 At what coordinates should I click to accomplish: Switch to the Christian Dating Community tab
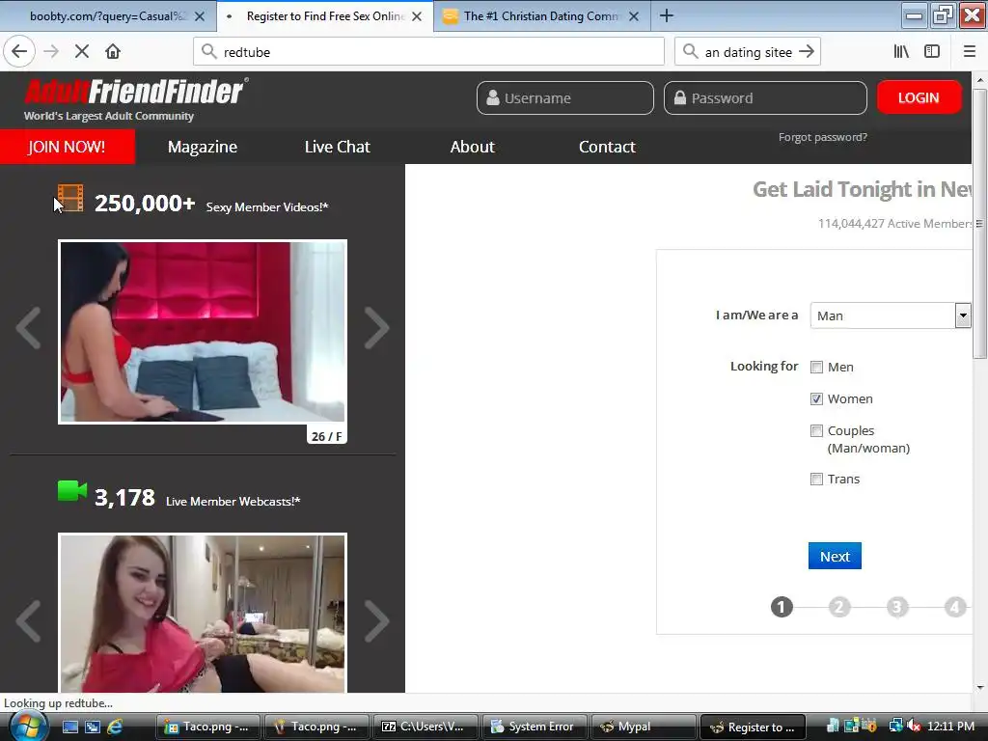click(542, 16)
